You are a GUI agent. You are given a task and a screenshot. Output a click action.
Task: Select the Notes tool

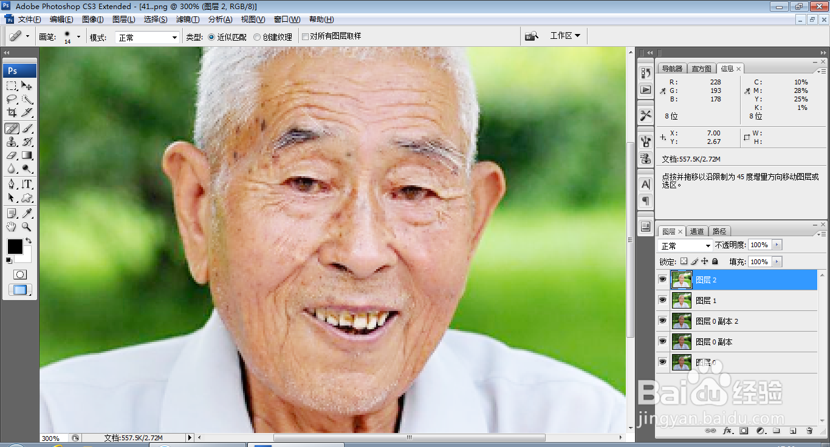tap(12, 213)
